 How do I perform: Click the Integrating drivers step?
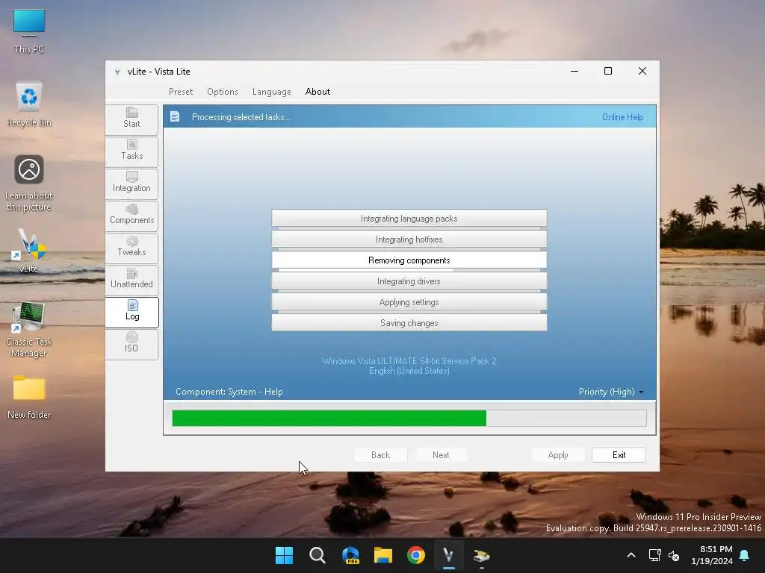[x=409, y=281]
